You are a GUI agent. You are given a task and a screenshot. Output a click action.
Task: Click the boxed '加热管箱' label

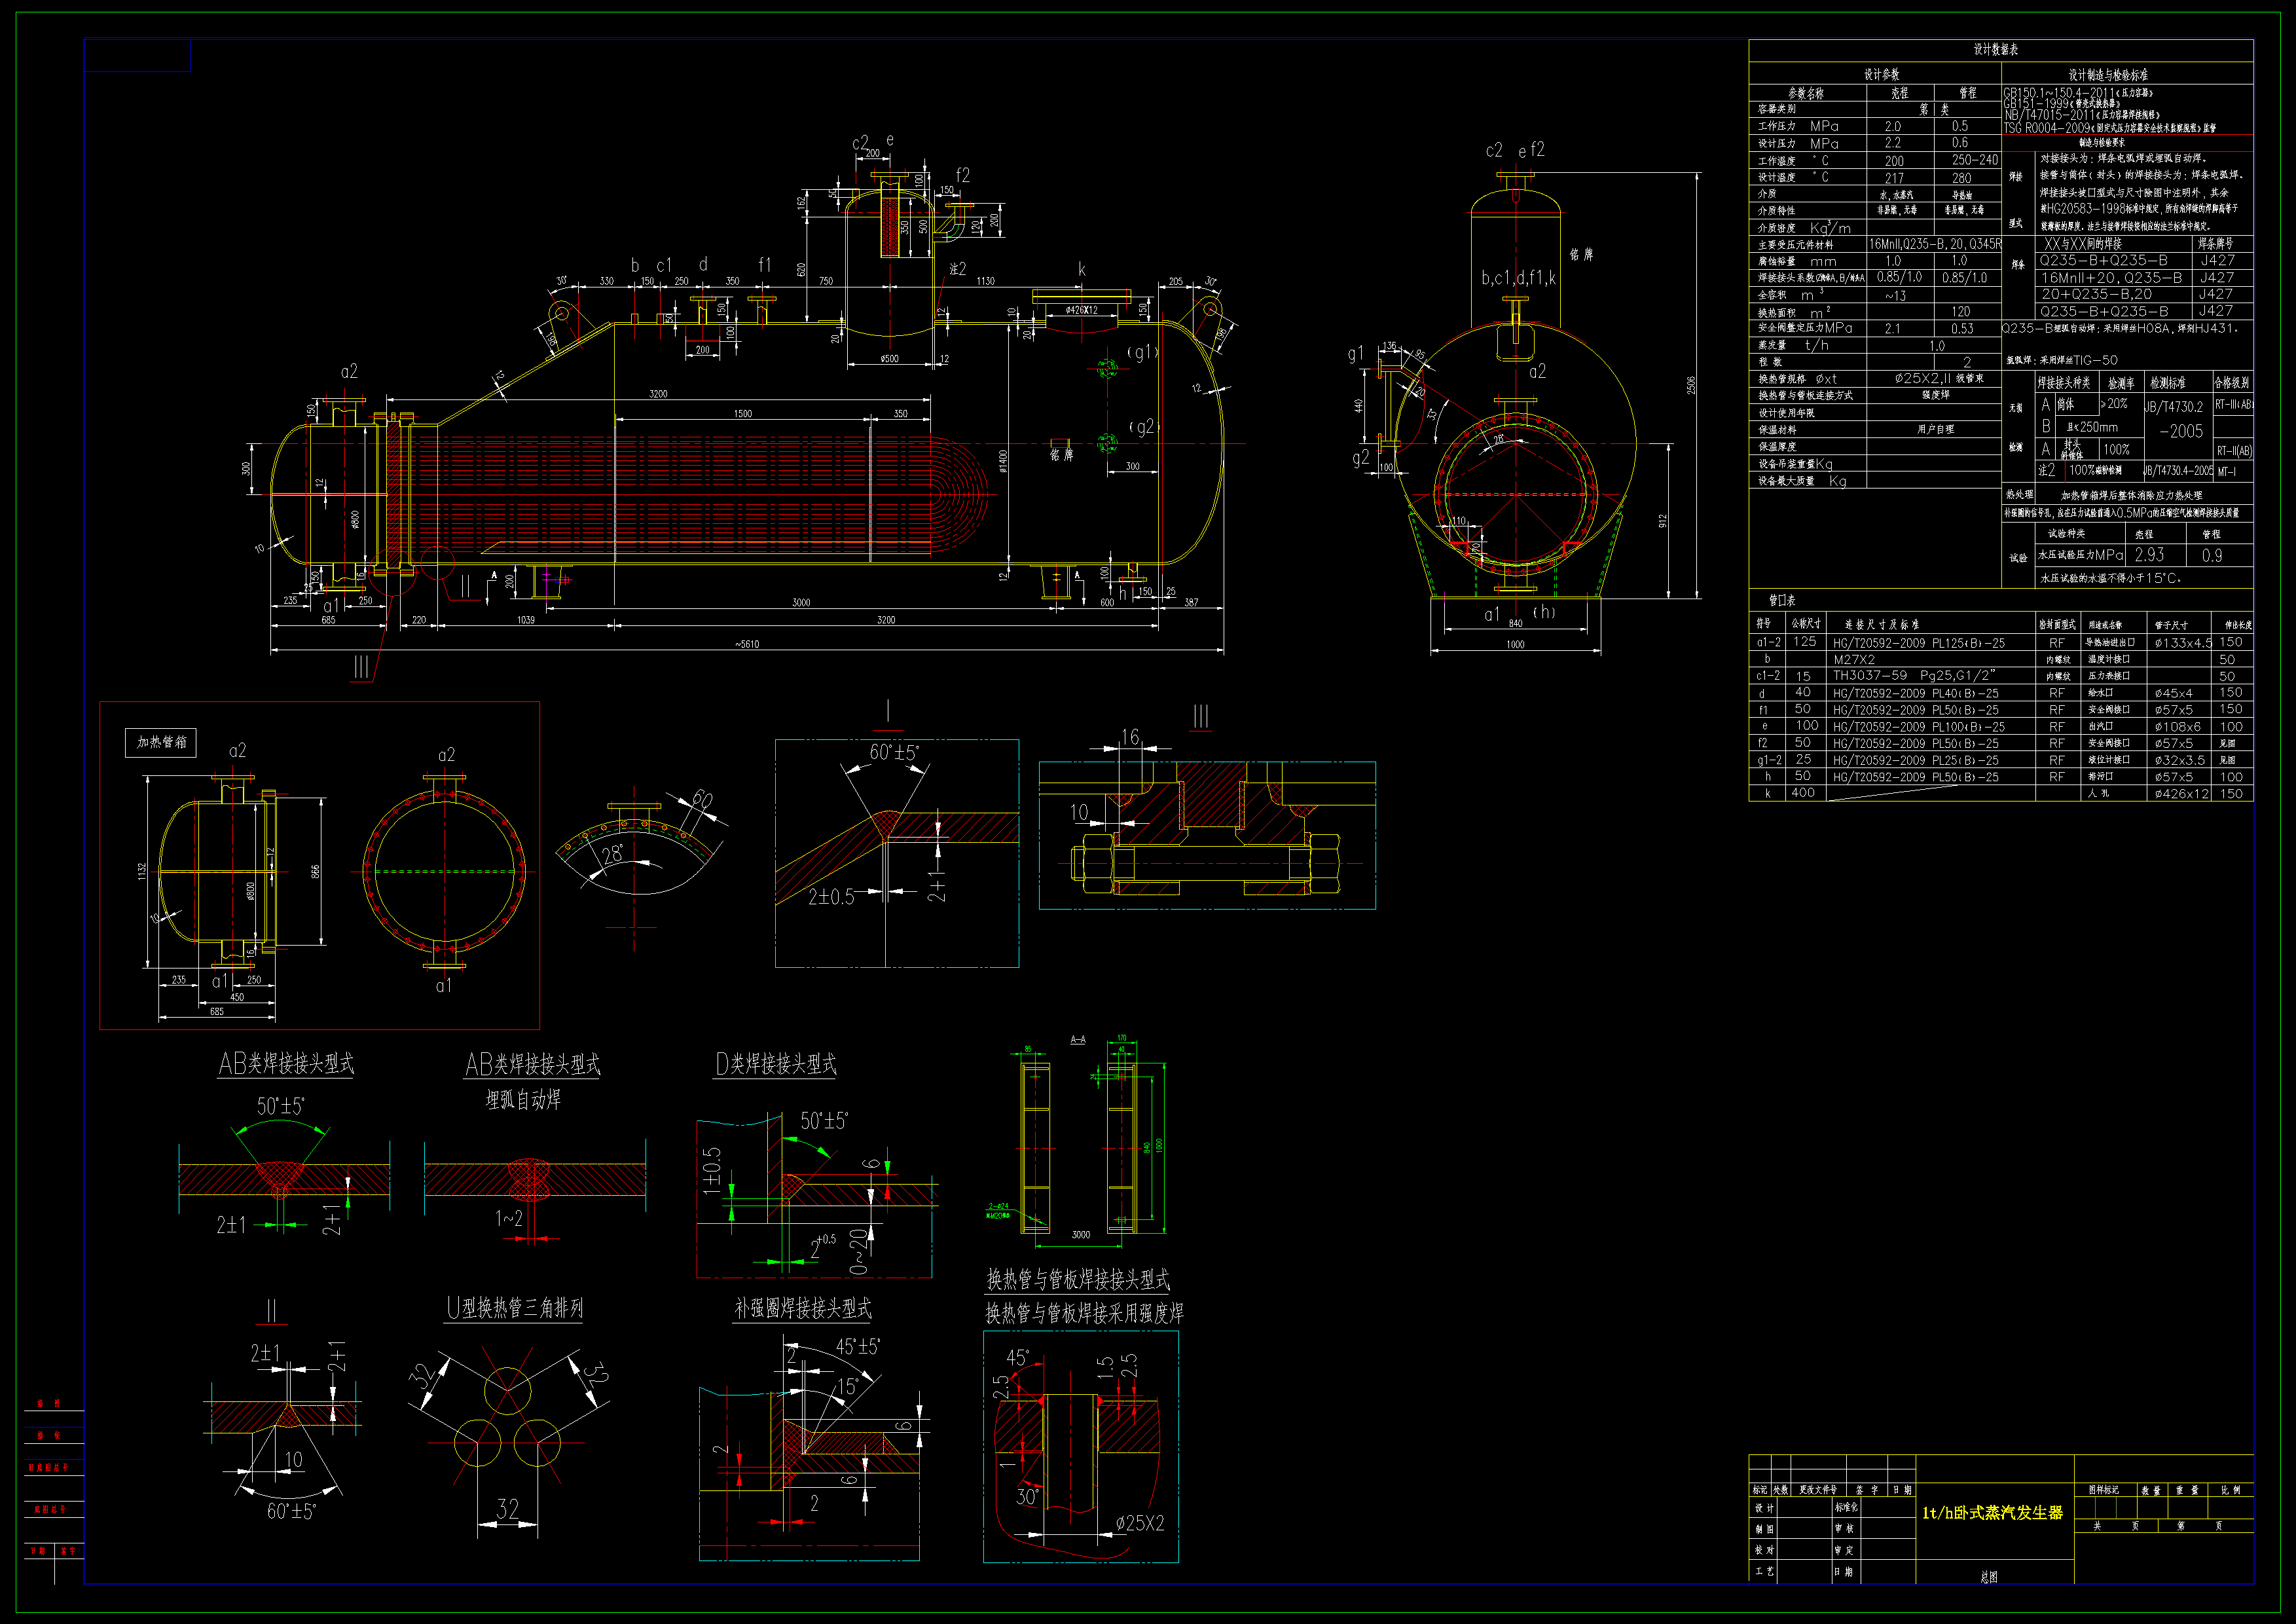click(x=161, y=742)
